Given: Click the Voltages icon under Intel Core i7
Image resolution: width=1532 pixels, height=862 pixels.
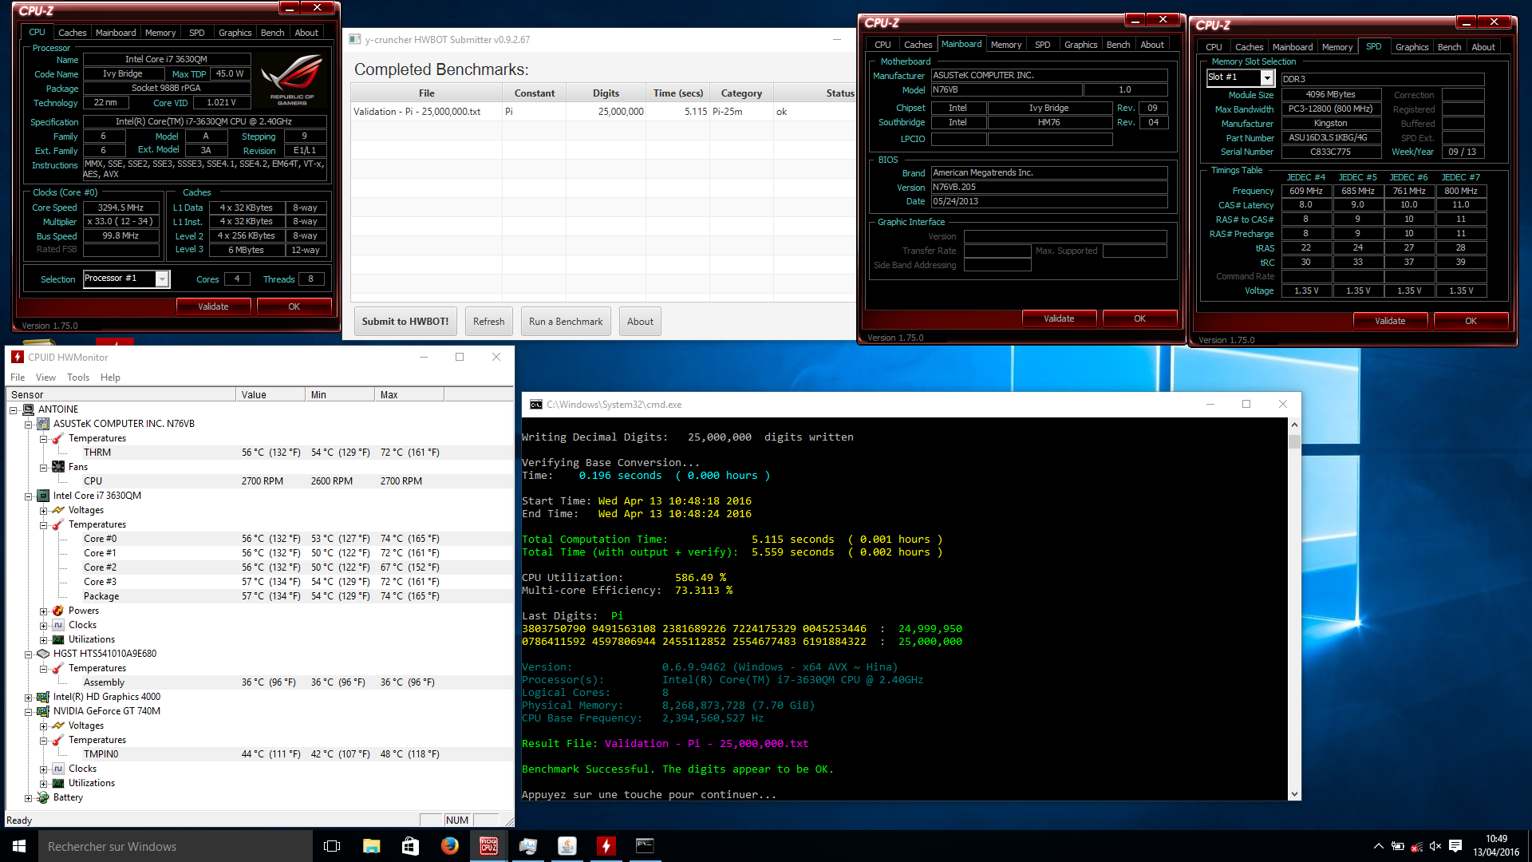Looking at the screenshot, I should pyautogui.click(x=58, y=510).
